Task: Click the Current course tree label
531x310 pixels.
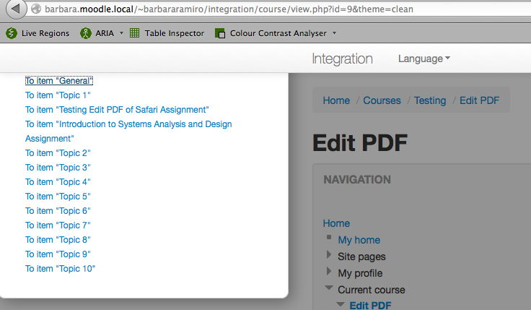Action: (371, 290)
